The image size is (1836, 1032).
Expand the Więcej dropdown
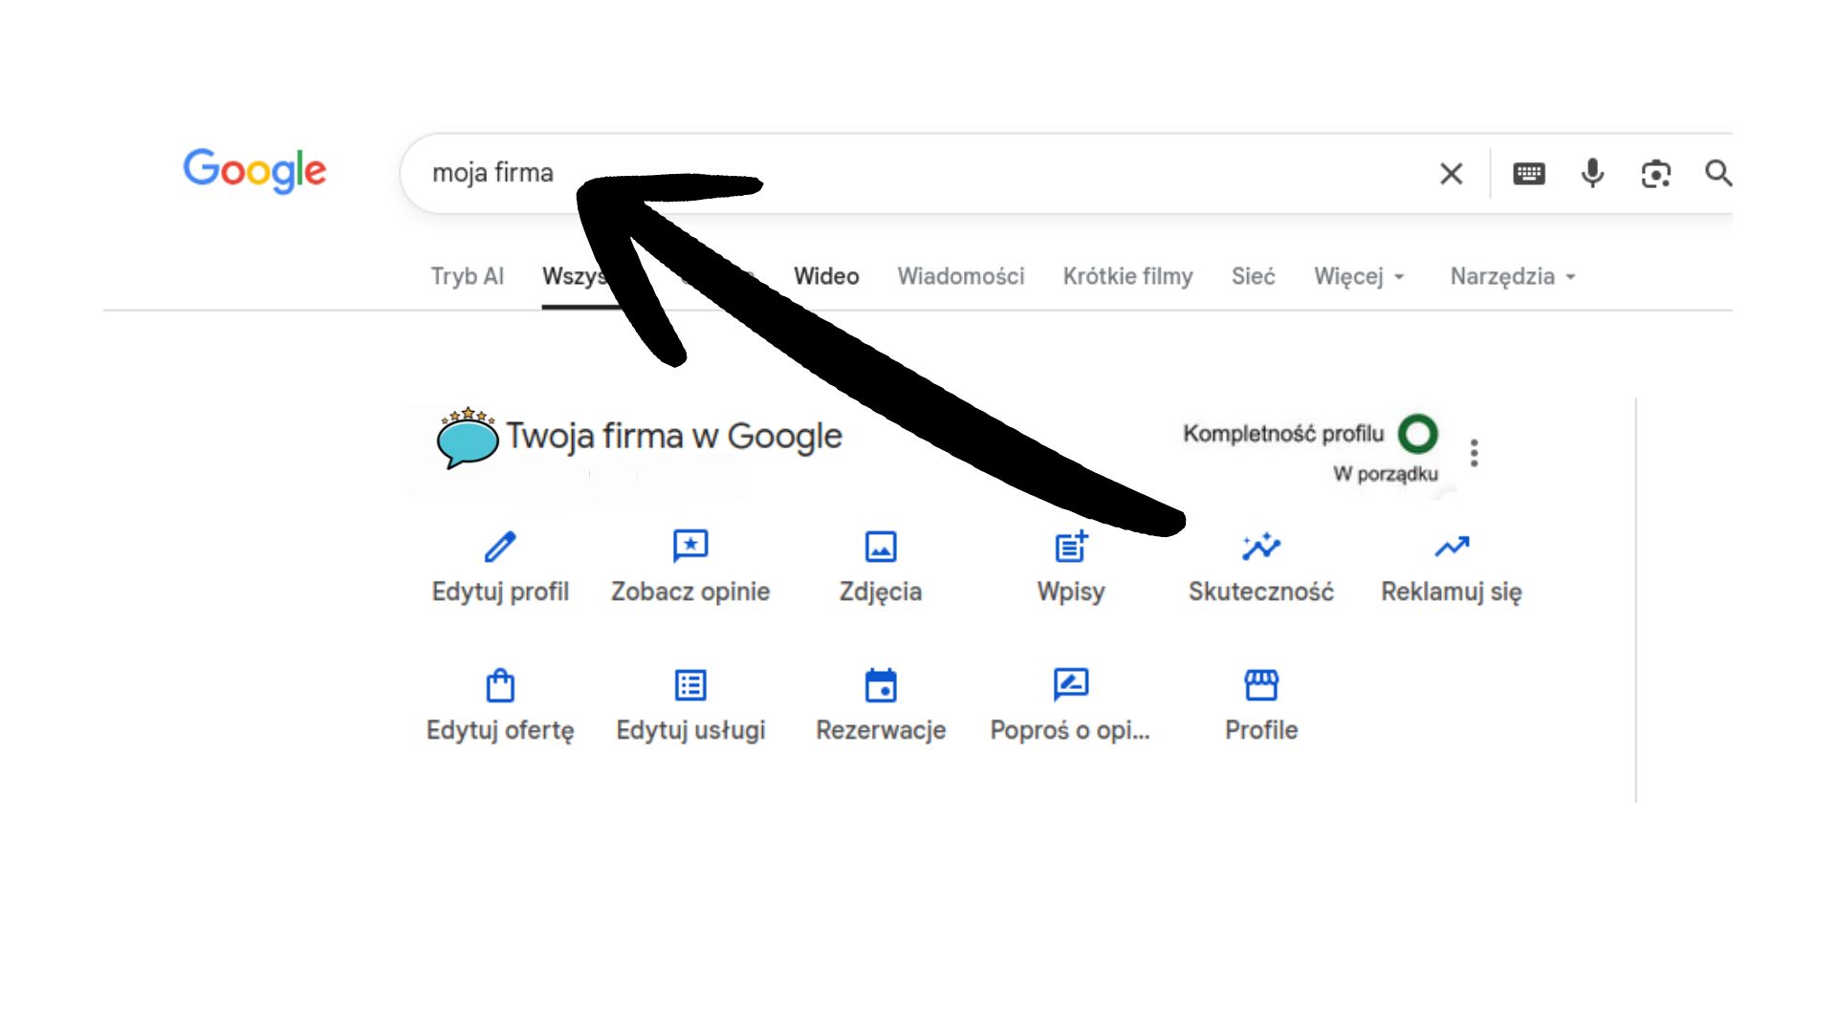point(1359,276)
